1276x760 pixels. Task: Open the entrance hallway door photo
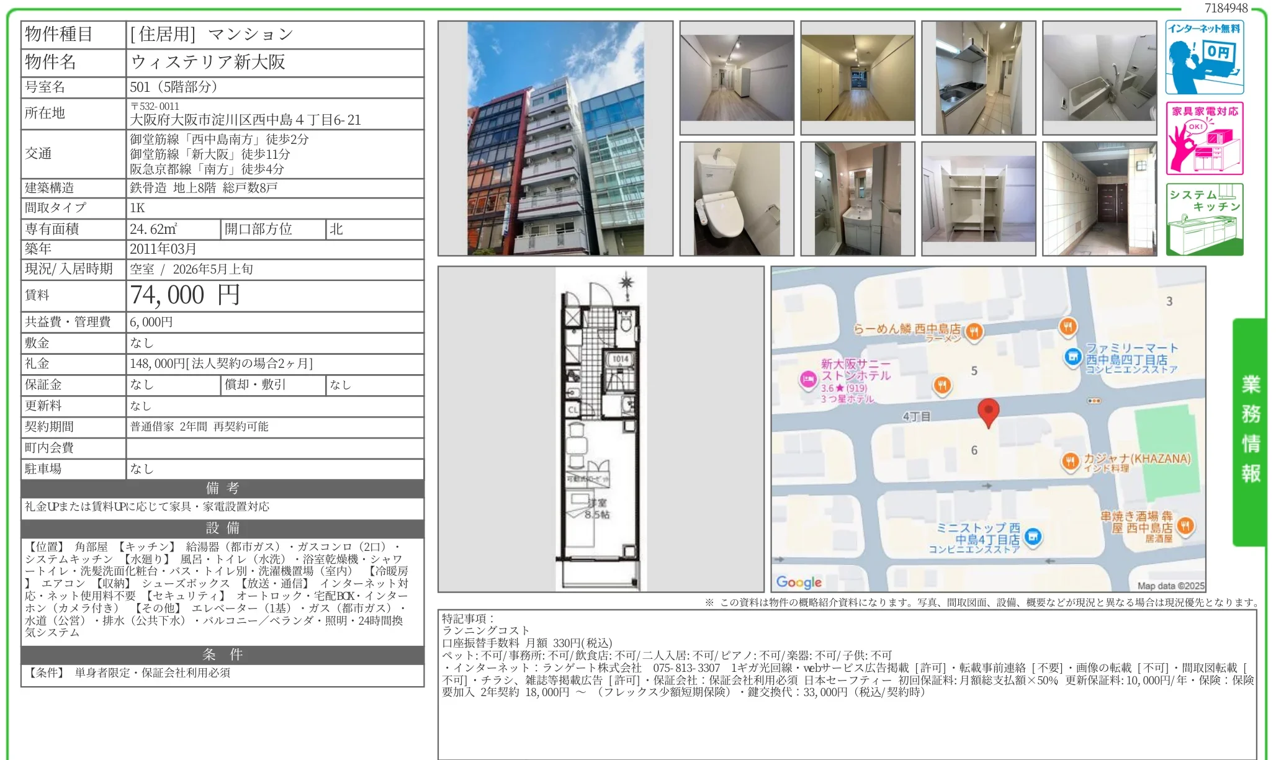click(1099, 199)
